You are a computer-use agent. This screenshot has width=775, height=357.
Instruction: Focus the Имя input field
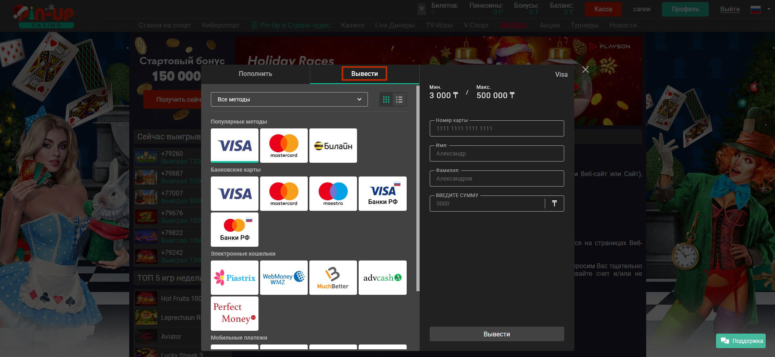tap(497, 153)
